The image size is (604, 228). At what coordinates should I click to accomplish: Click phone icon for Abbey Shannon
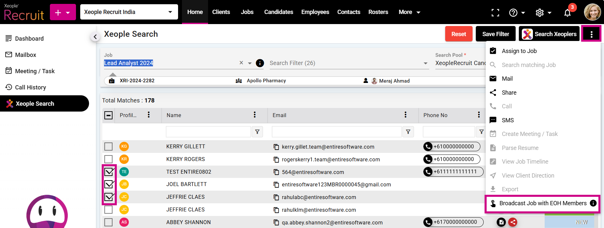(x=428, y=222)
